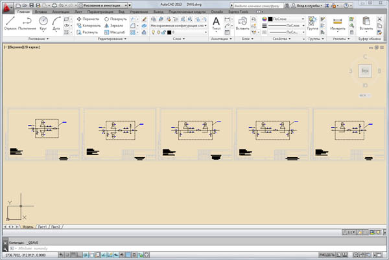The width and height of the screenshot is (389, 260).
Task: Click the Перенести (move) tool
Action: click(89, 19)
